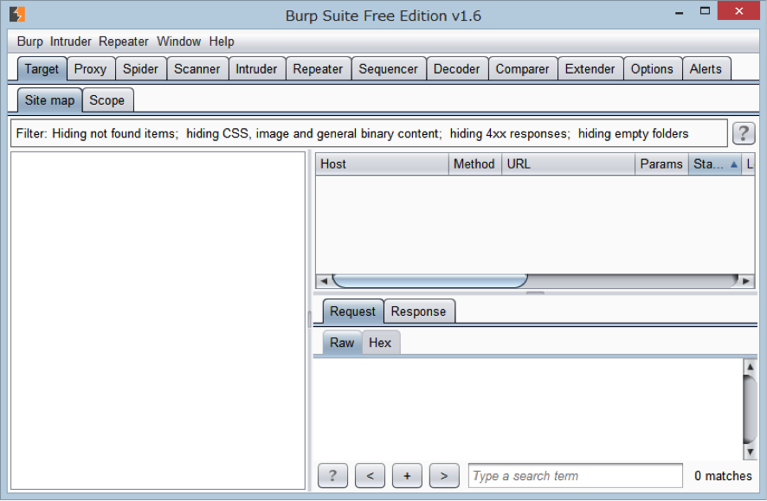Image resolution: width=767 pixels, height=501 pixels.
Task: Click the request pane scrollbar up arrow
Action: [750, 367]
